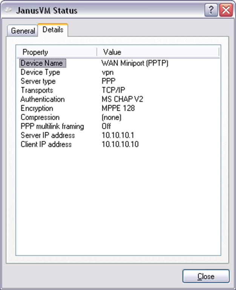Click the Property column header
Screen dimensions: 236x290
(x=57, y=52)
